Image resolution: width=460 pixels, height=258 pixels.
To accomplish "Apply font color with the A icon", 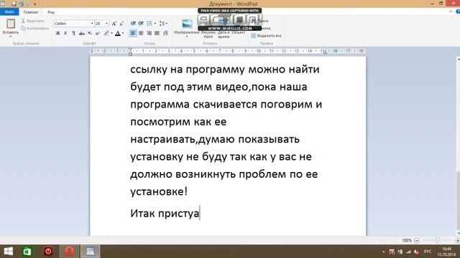I will (x=118, y=34).
